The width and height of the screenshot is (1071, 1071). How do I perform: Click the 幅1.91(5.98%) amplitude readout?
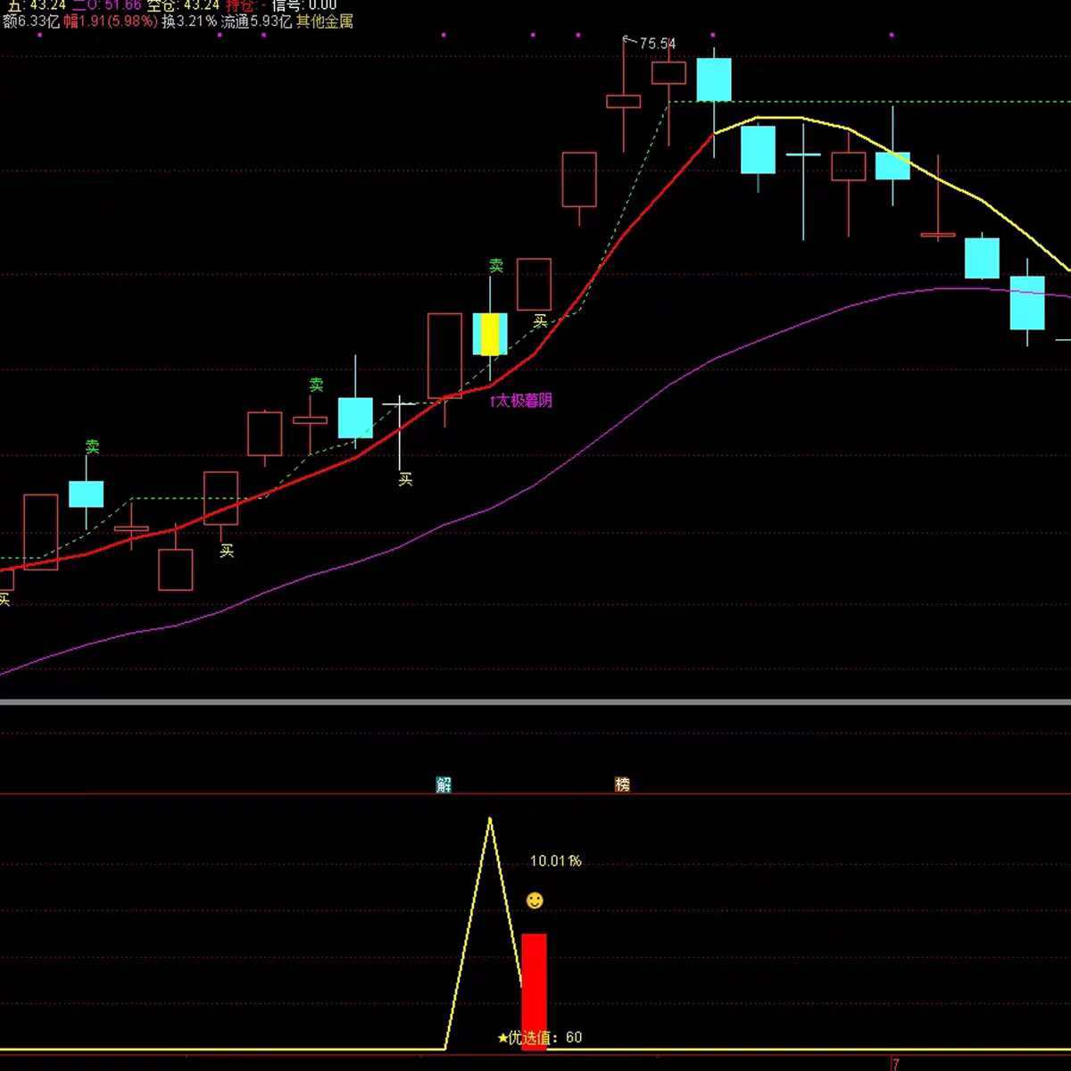pyautogui.click(x=111, y=21)
